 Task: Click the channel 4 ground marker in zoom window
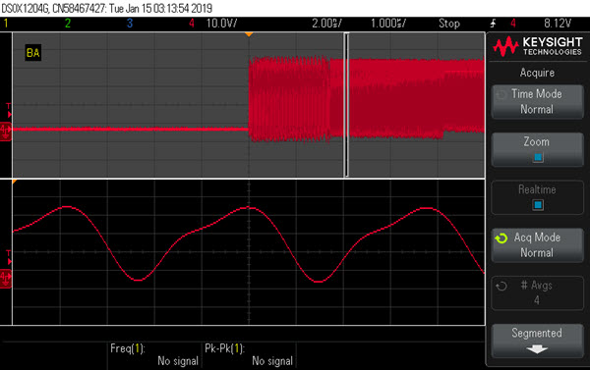coord(6,279)
